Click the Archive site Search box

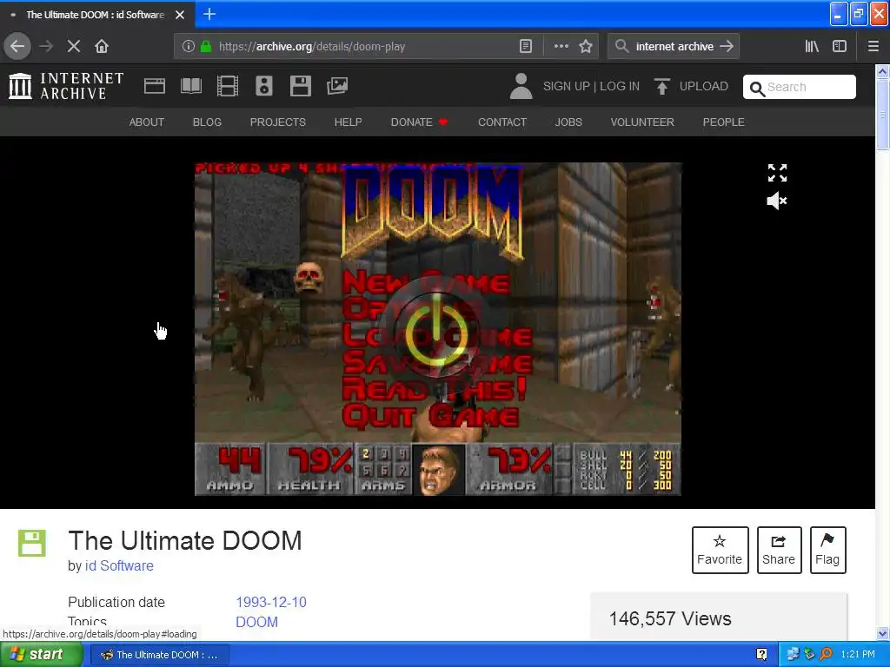coord(800,87)
